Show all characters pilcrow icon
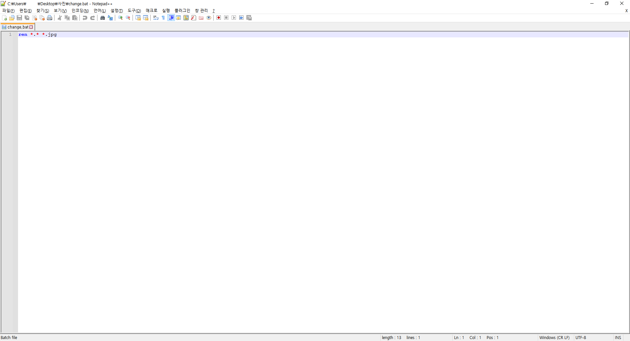630x341 pixels. pyautogui.click(x=163, y=18)
